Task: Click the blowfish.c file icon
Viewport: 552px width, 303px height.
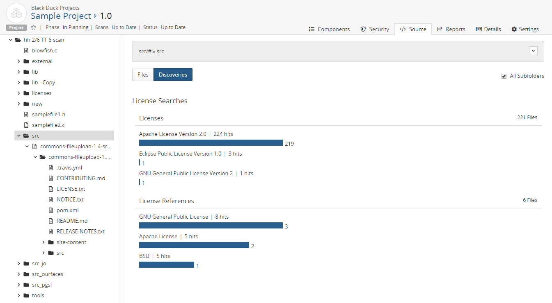Action: tap(27, 51)
